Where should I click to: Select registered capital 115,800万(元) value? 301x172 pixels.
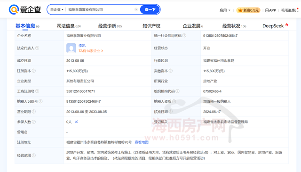point(77,71)
